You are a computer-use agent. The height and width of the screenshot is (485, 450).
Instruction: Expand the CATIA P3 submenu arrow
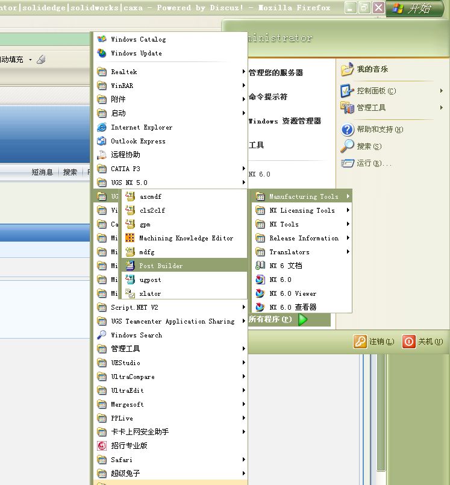tap(244, 169)
